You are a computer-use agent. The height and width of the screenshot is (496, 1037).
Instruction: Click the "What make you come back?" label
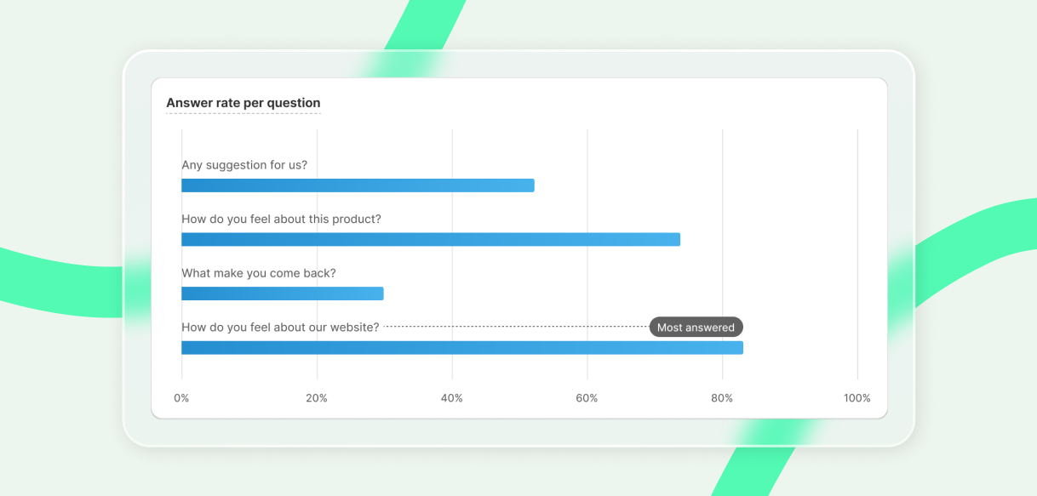coord(259,273)
